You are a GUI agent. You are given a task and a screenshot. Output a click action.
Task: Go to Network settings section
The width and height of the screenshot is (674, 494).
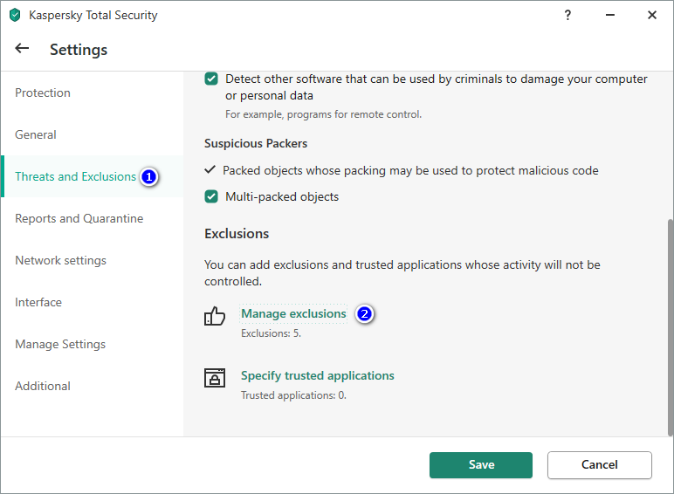[x=60, y=260]
